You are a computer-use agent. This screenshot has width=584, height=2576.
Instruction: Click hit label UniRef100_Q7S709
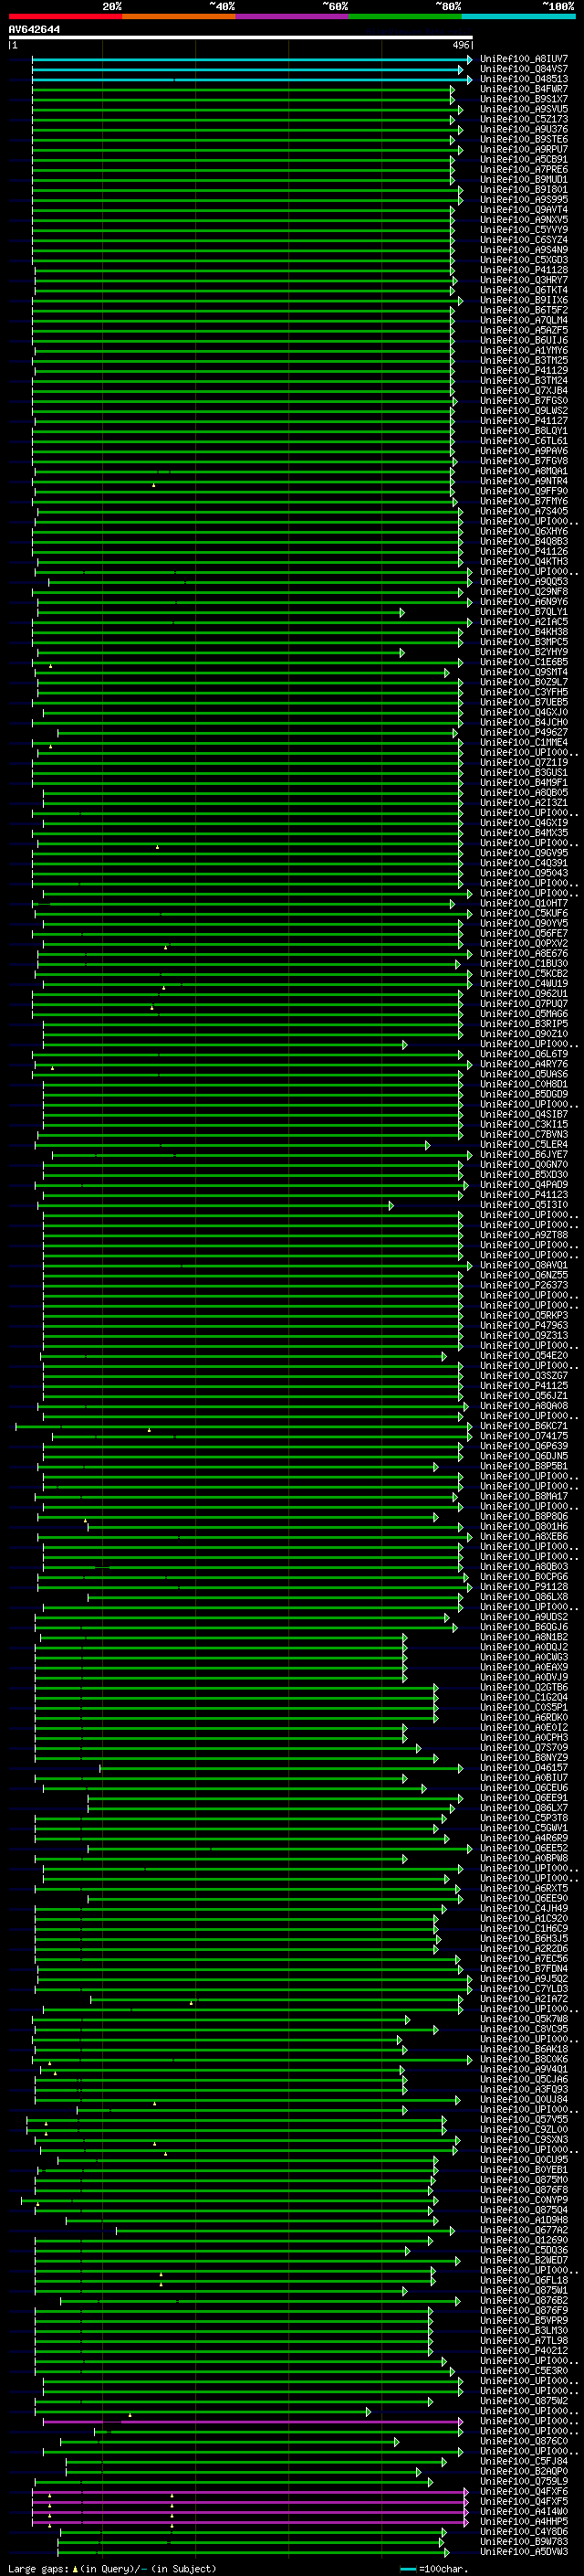(524, 1749)
